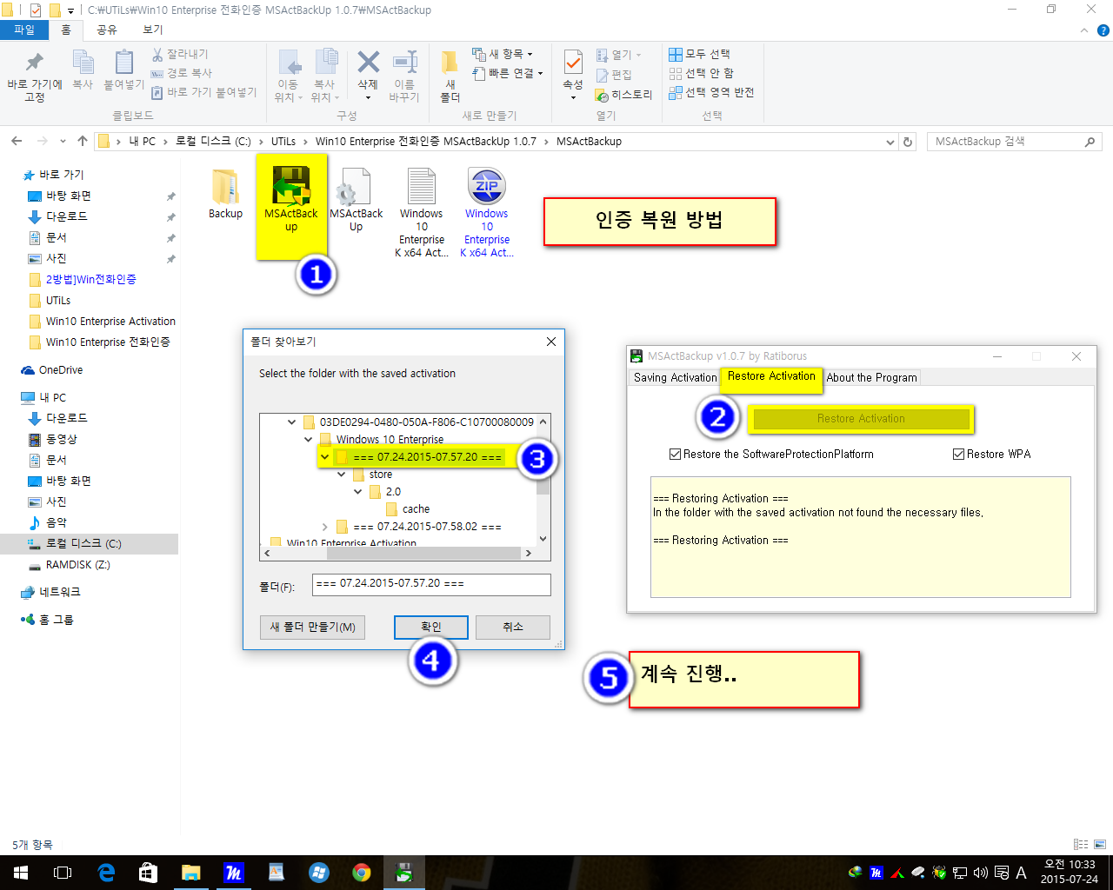Create a new folder with 새 폴더 ribbon icon
This screenshot has height=890, width=1113.
(450, 76)
